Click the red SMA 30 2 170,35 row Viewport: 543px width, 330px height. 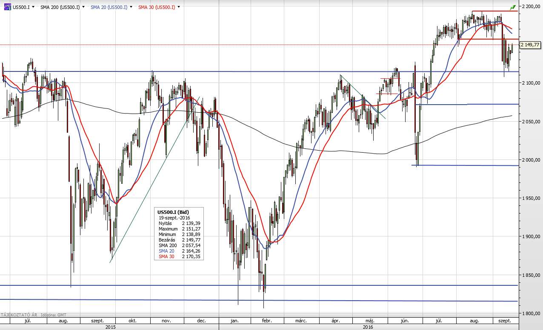pos(179,256)
